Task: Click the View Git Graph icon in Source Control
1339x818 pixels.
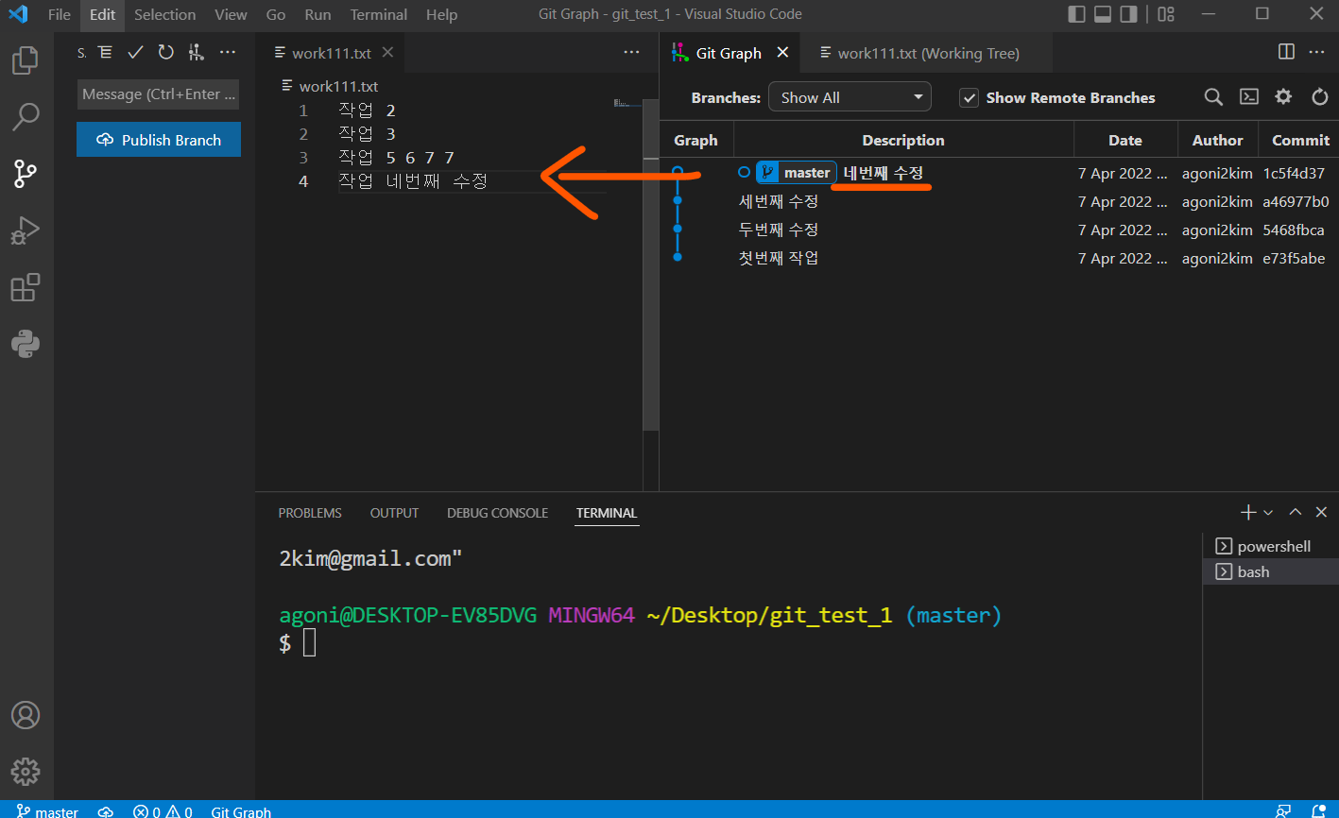Action: [196, 53]
